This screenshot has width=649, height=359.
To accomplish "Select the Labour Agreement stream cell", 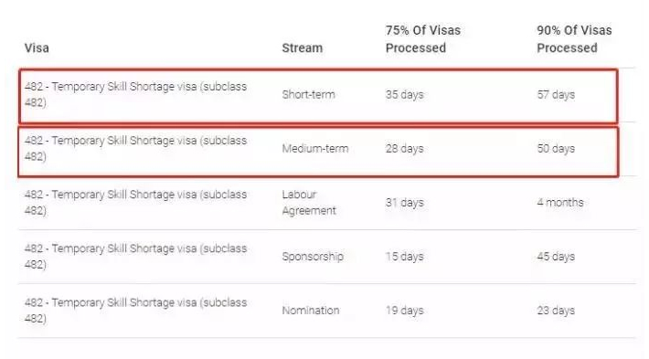I will pos(309,203).
